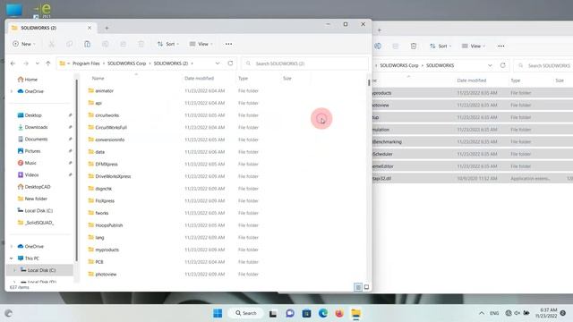Image resolution: width=573 pixels, height=322 pixels.
Task: Click Program Files in the address breadcrumb
Action: coord(86,64)
